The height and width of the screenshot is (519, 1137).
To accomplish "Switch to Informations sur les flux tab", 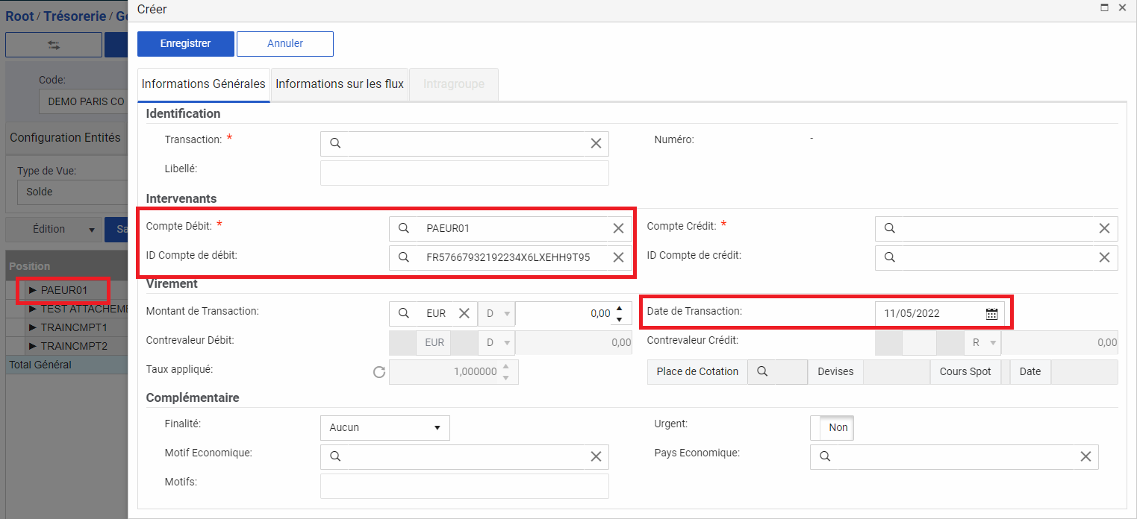I will pyautogui.click(x=340, y=84).
